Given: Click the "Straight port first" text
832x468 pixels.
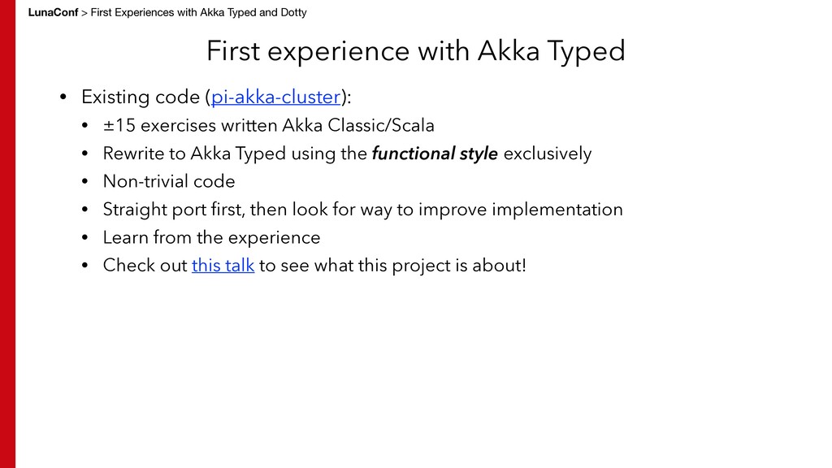Looking at the screenshot, I should pyautogui.click(x=173, y=210).
